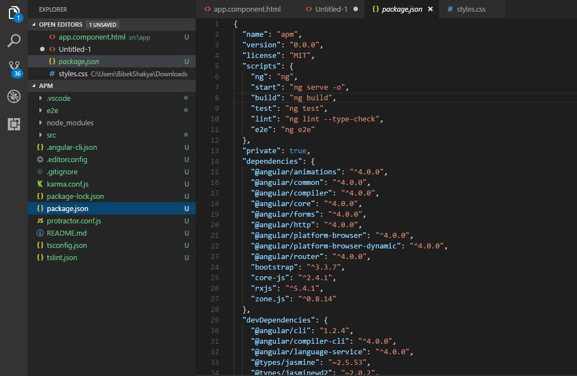This screenshot has height=376, width=577.
Task: Open the karma.conf.js file
Action: click(111, 184)
